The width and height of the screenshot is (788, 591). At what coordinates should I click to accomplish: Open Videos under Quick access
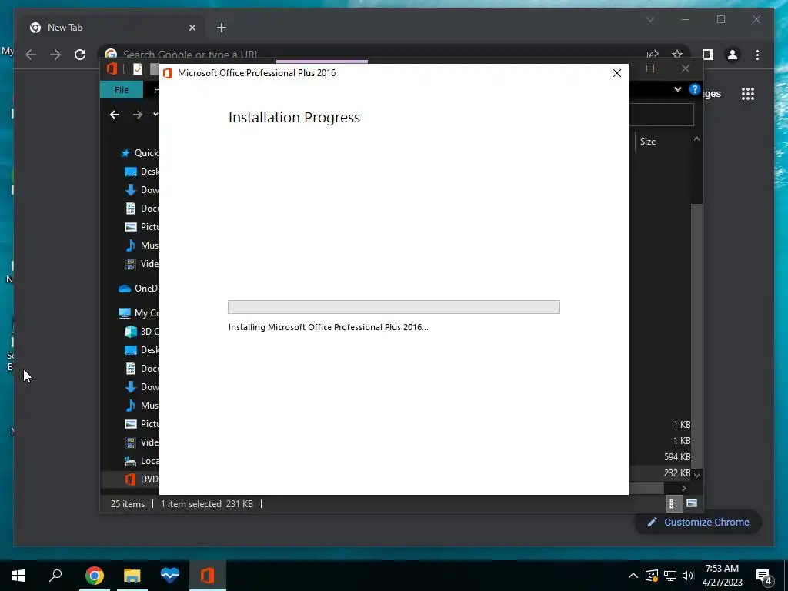[142, 263]
